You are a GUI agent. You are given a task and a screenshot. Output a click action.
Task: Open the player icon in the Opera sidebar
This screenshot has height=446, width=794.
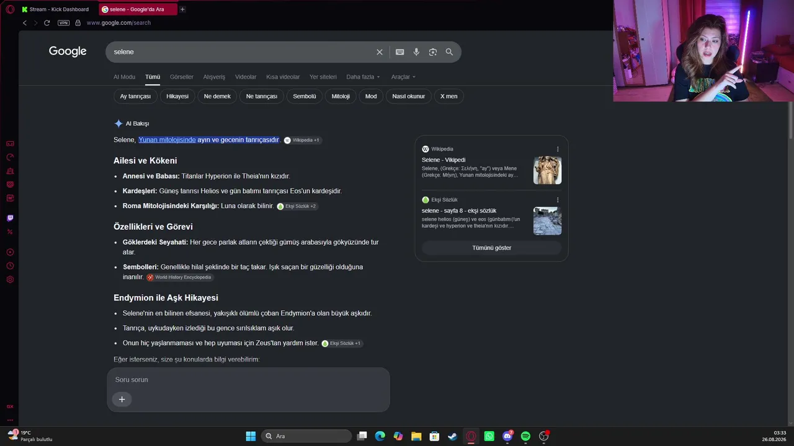point(10,252)
